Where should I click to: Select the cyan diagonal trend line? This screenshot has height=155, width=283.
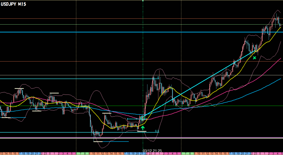point(200,83)
